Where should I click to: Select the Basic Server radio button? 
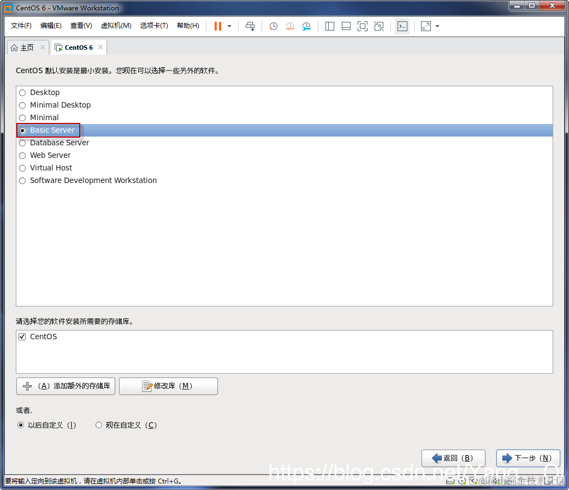click(22, 131)
